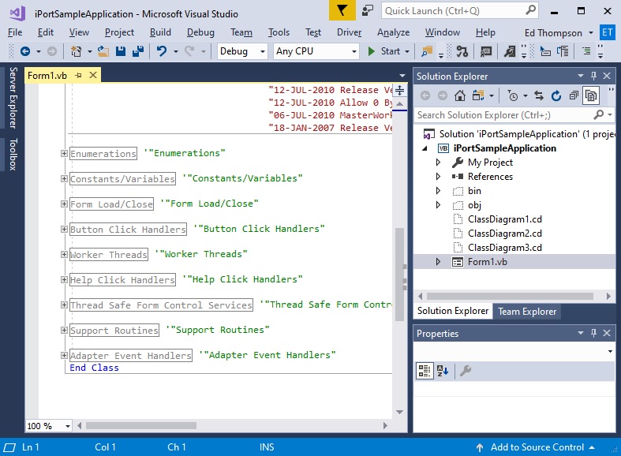Select ClassDiagram2.cd in Solution Explorer

[x=504, y=234]
